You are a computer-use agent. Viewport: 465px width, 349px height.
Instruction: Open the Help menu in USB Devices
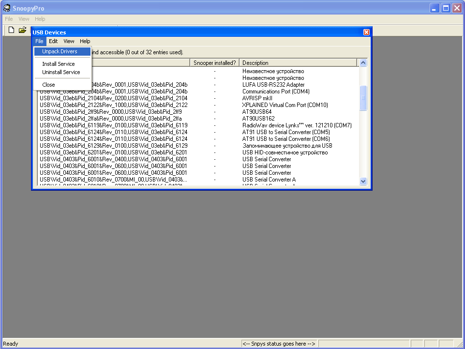[85, 41]
